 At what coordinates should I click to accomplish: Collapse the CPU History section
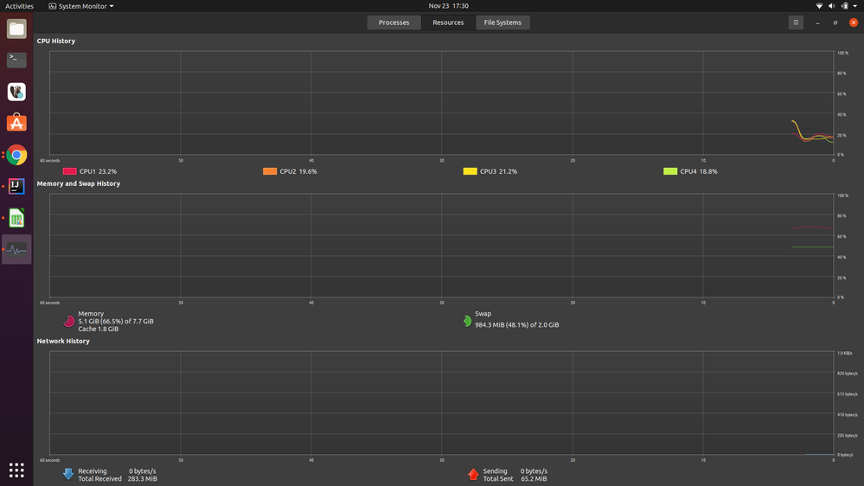pyautogui.click(x=55, y=41)
